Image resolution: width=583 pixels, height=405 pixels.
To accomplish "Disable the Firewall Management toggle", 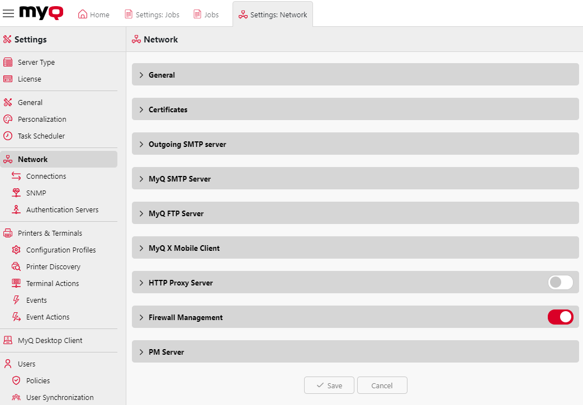I will pyautogui.click(x=560, y=317).
